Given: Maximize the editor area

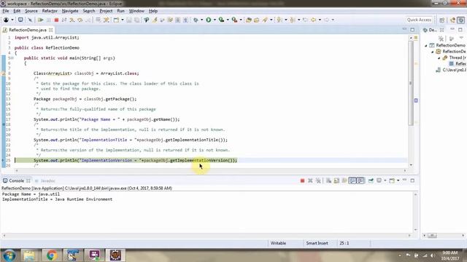Looking at the screenshot, I should point(412,30).
